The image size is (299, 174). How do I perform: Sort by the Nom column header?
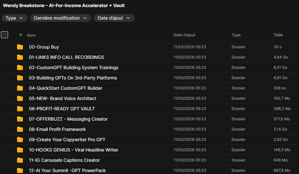31,35
